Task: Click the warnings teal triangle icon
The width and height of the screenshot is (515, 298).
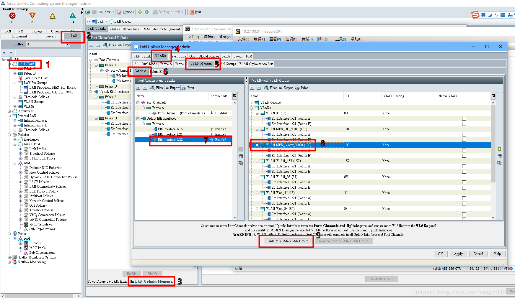Action: (73, 16)
